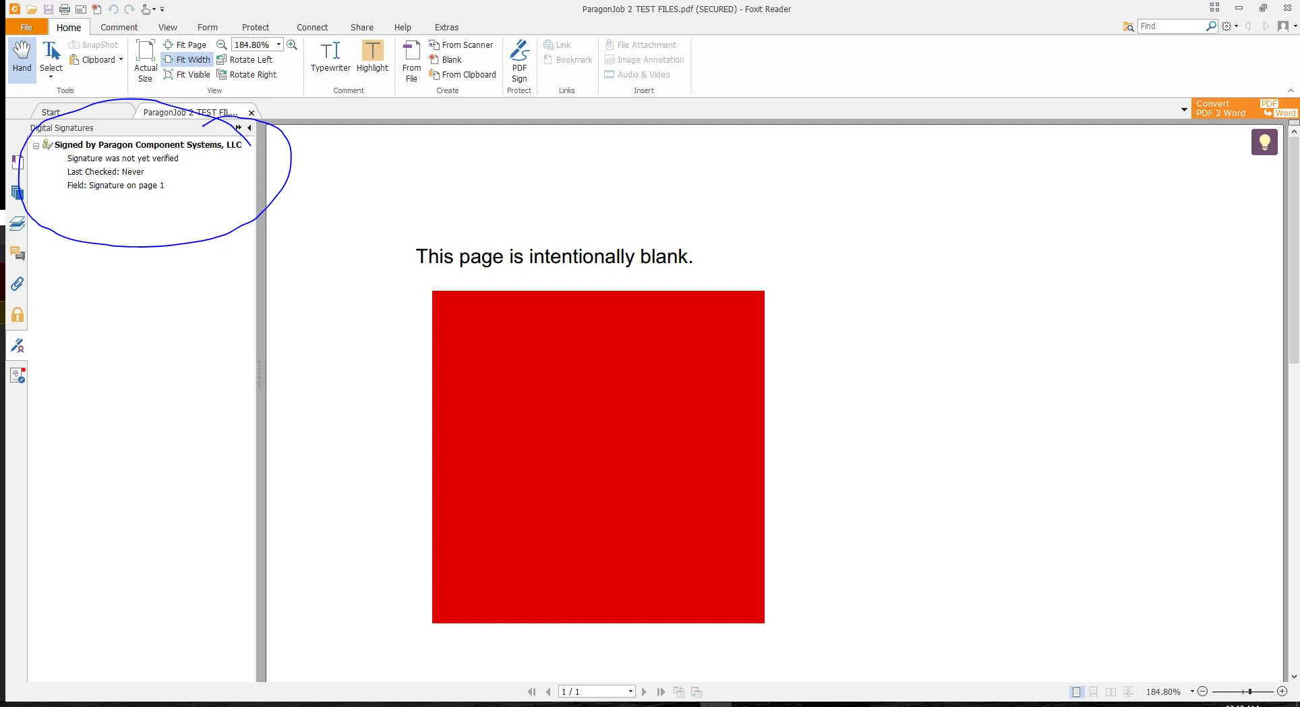Open the Security lock panel
Viewport: 1300px width, 707px height.
18,315
